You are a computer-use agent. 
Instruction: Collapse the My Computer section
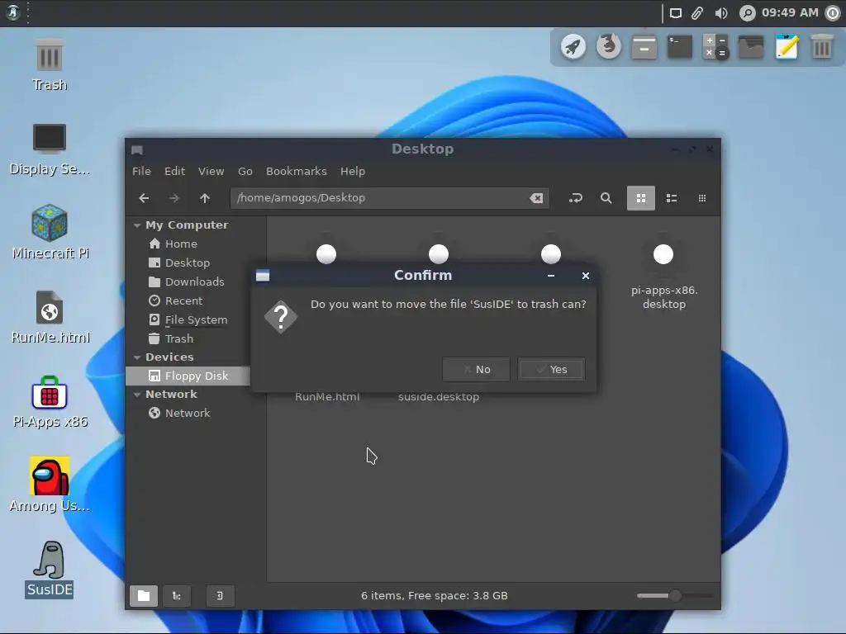tap(137, 225)
